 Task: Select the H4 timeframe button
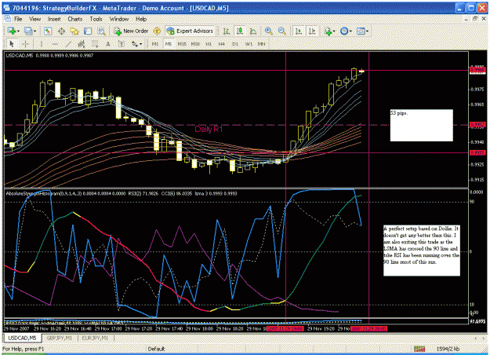pyautogui.click(x=222, y=44)
